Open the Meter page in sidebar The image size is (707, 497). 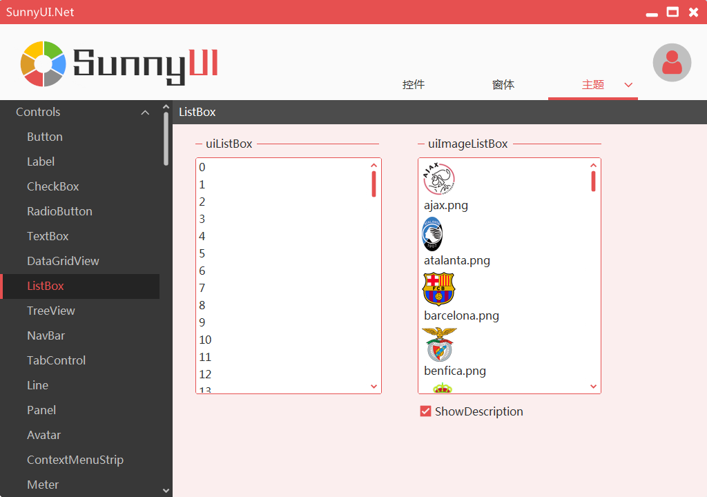click(80, 485)
